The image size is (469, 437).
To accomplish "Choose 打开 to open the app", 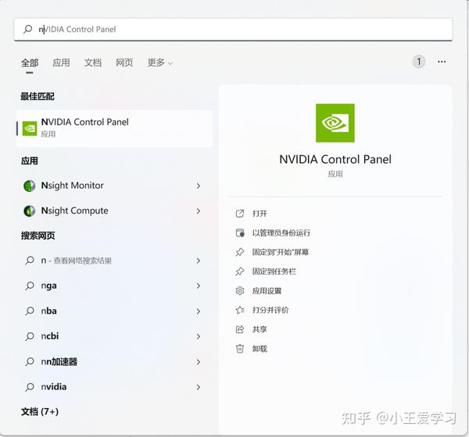I will (260, 214).
